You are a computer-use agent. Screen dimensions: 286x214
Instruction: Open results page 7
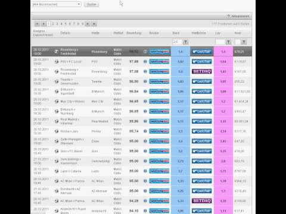tap(74, 24)
